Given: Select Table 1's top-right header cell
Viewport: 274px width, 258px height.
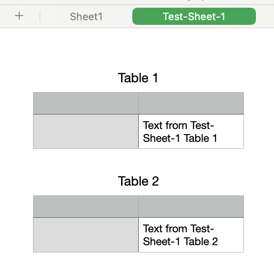Looking at the screenshot, I should [191, 103].
